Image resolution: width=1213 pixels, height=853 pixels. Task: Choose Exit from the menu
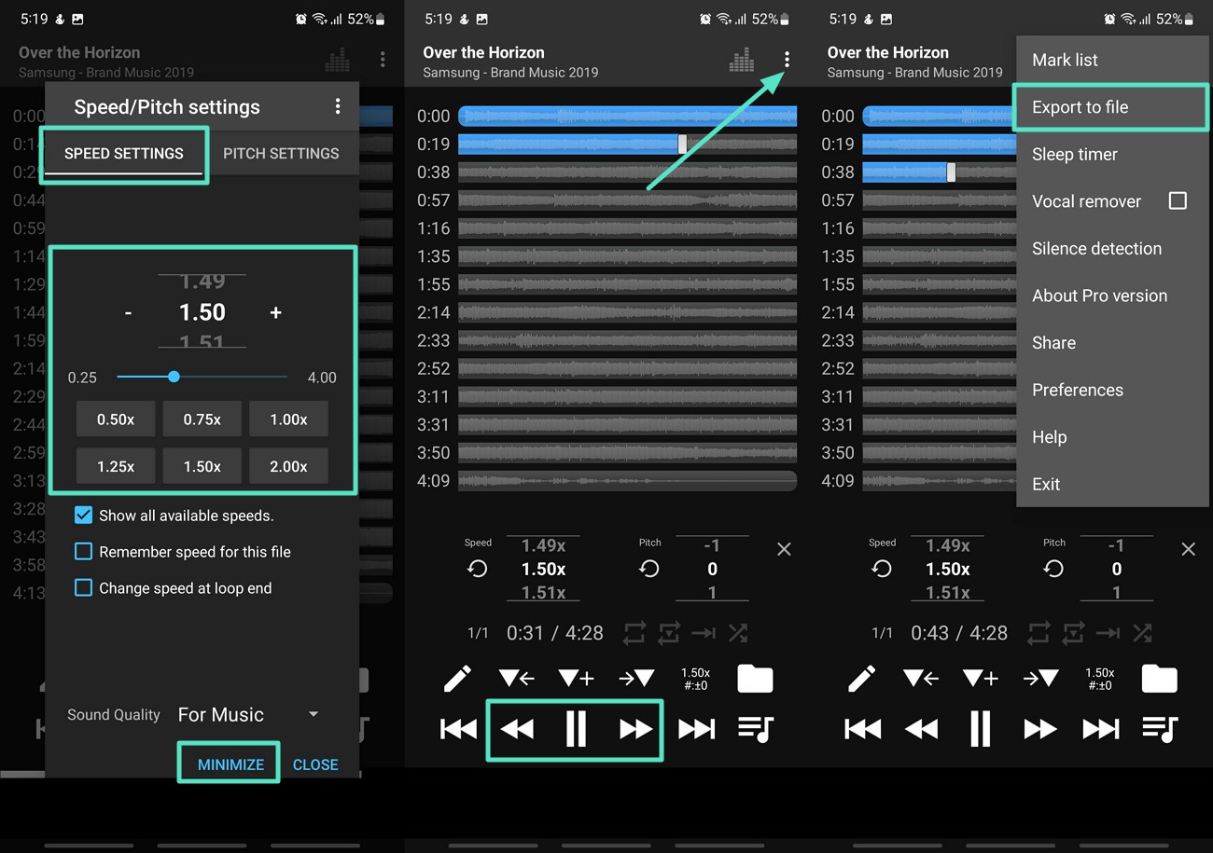pos(1112,484)
